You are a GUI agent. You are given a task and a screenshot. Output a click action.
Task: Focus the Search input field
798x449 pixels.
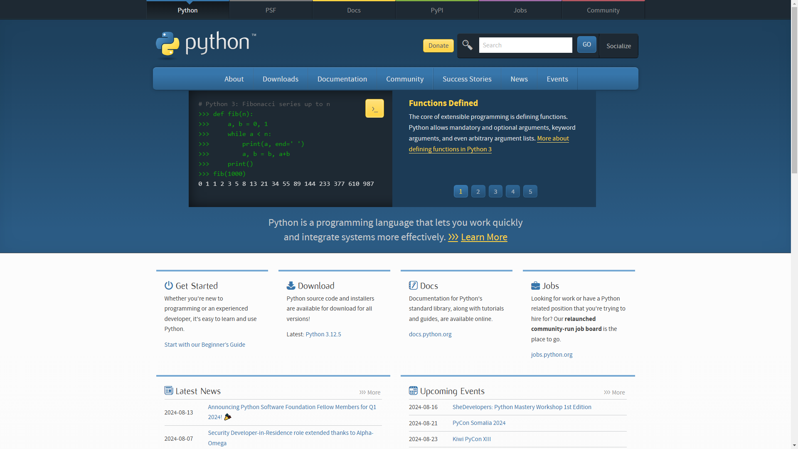[x=525, y=45]
